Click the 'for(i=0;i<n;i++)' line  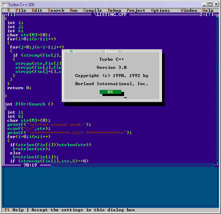pyautogui.click(x=29, y=137)
